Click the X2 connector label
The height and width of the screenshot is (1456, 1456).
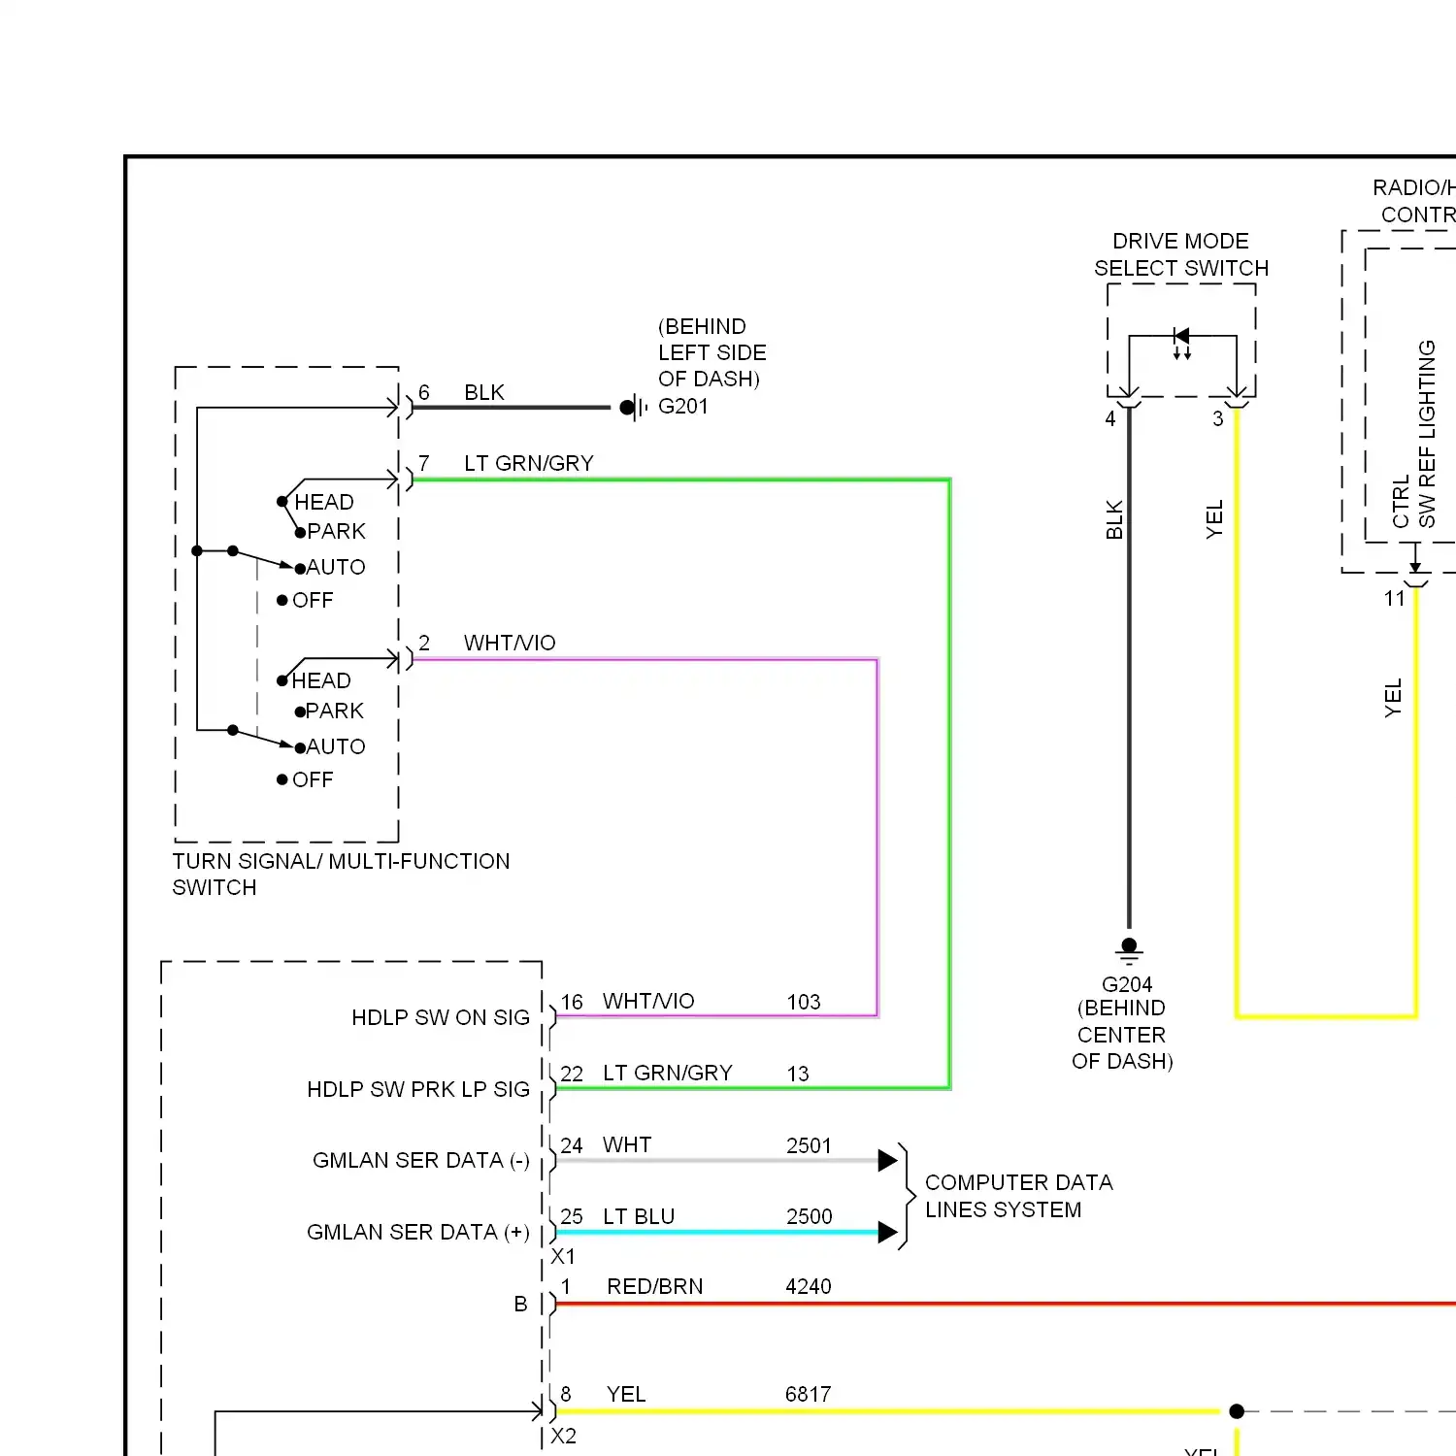(563, 1437)
